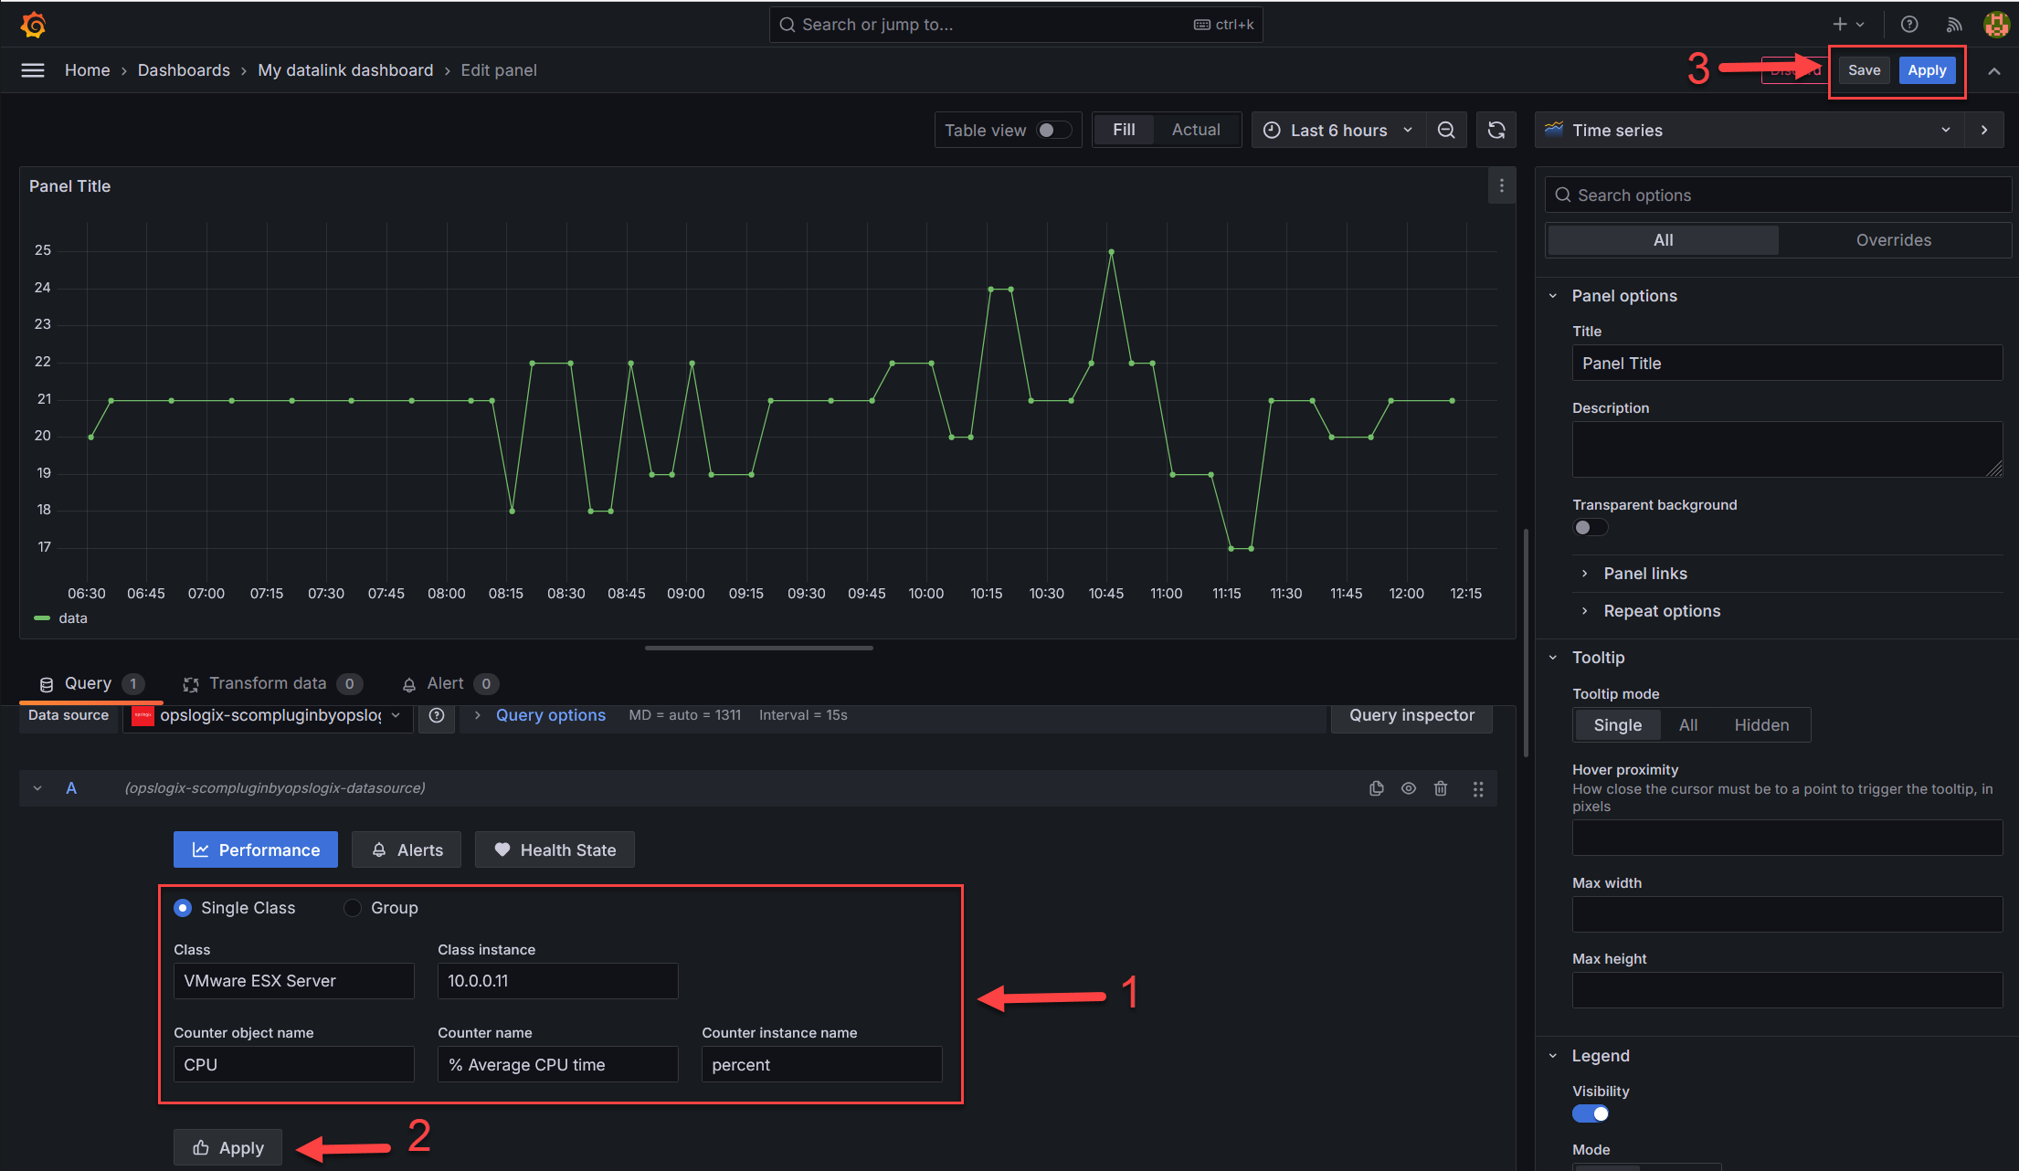
Task: Click the Search options field
Action: [1777, 195]
